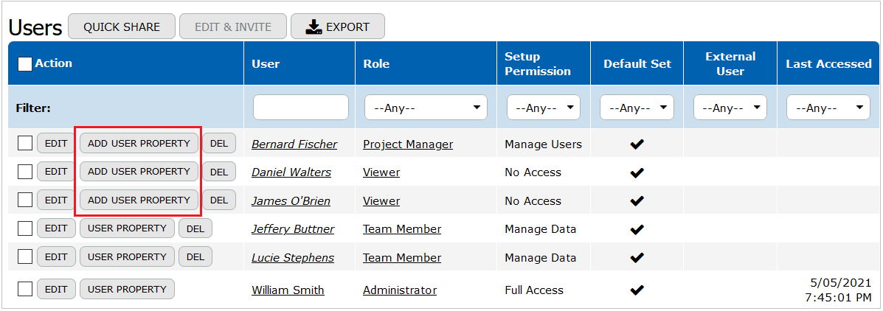This screenshot has width=883, height=311.
Task: Open the William Smith user link
Action: click(x=288, y=290)
